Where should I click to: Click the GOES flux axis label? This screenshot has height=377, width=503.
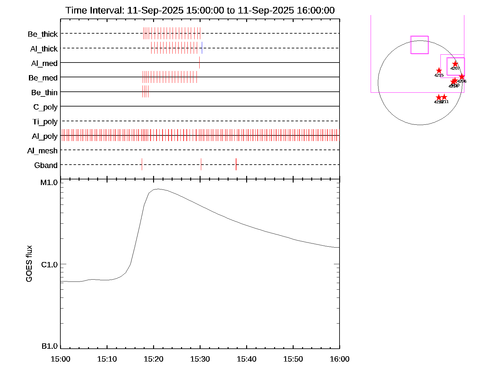(29, 264)
